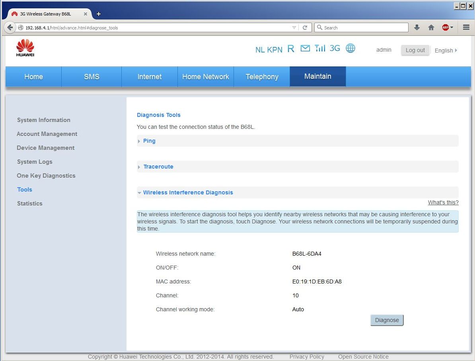Click the roaming R status icon
The height and width of the screenshot is (361, 475).
291,49
